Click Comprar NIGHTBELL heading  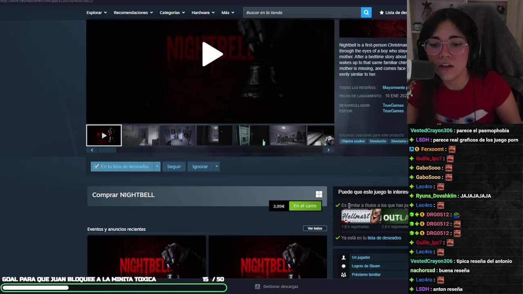tap(123, 195)
